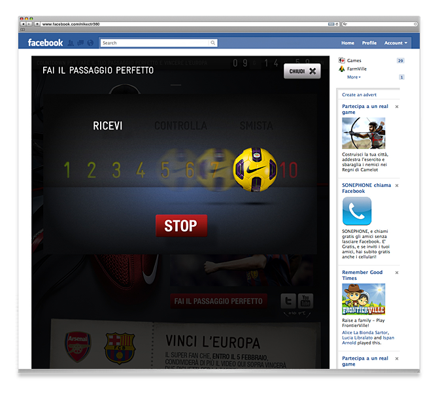The image size is (438, 397).
Task: Click the SMISTA step label
Action: click(x=256, y=126)
